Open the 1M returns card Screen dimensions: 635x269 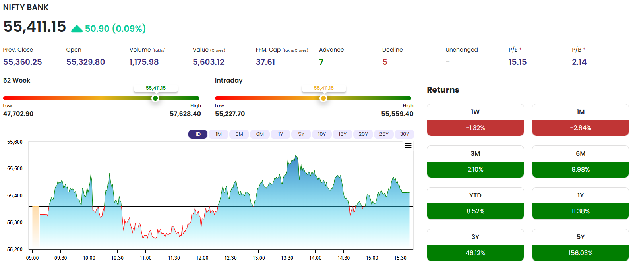pos(581,120)
